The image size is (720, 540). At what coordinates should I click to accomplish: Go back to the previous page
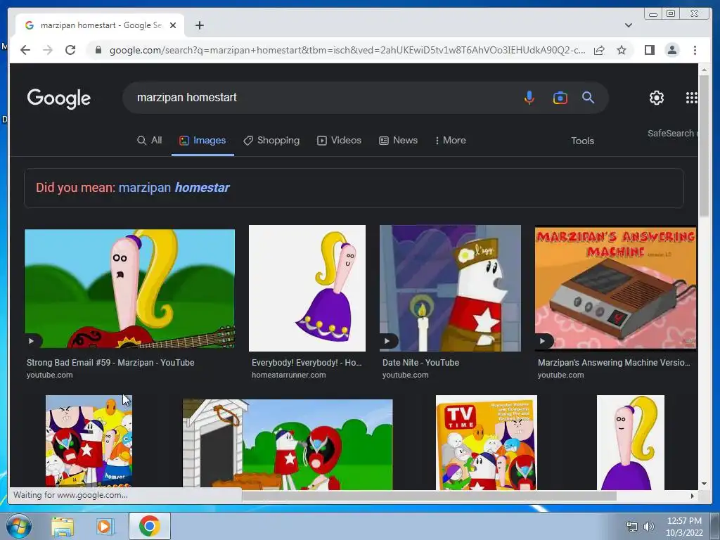click(25, 50)
